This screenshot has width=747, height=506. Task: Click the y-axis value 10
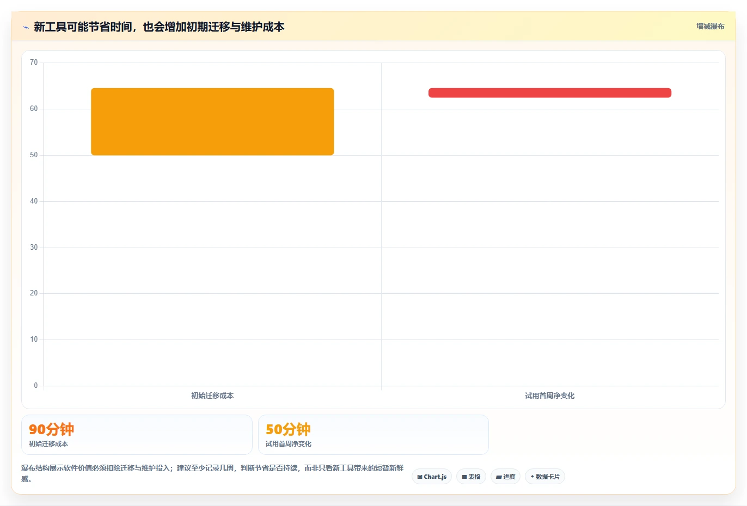point(34,340)
